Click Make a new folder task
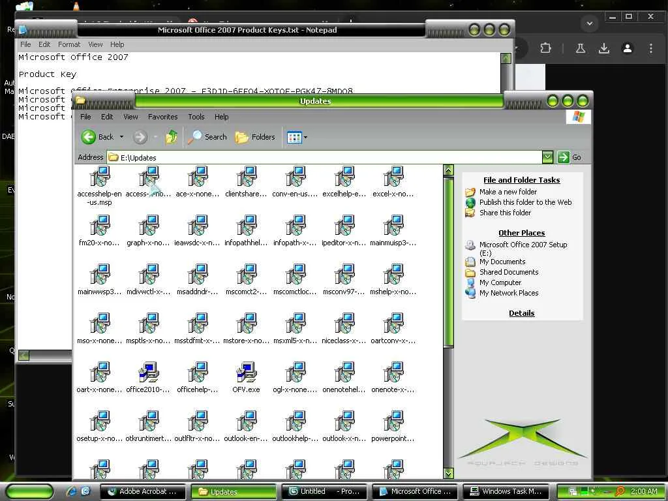 508,192
